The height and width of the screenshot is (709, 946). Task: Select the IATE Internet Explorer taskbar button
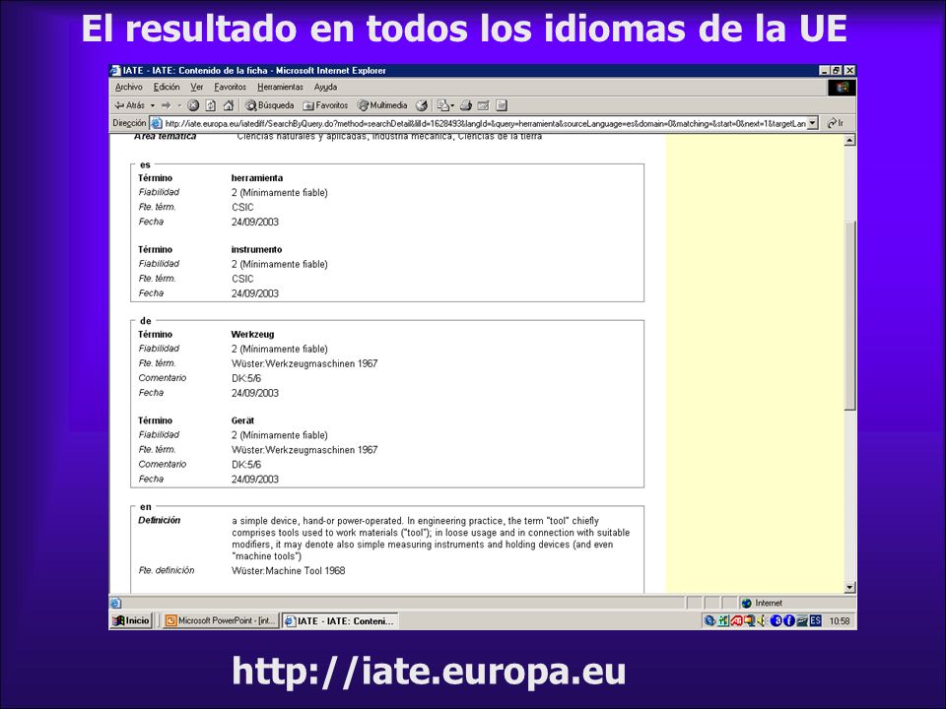point(340,621)
